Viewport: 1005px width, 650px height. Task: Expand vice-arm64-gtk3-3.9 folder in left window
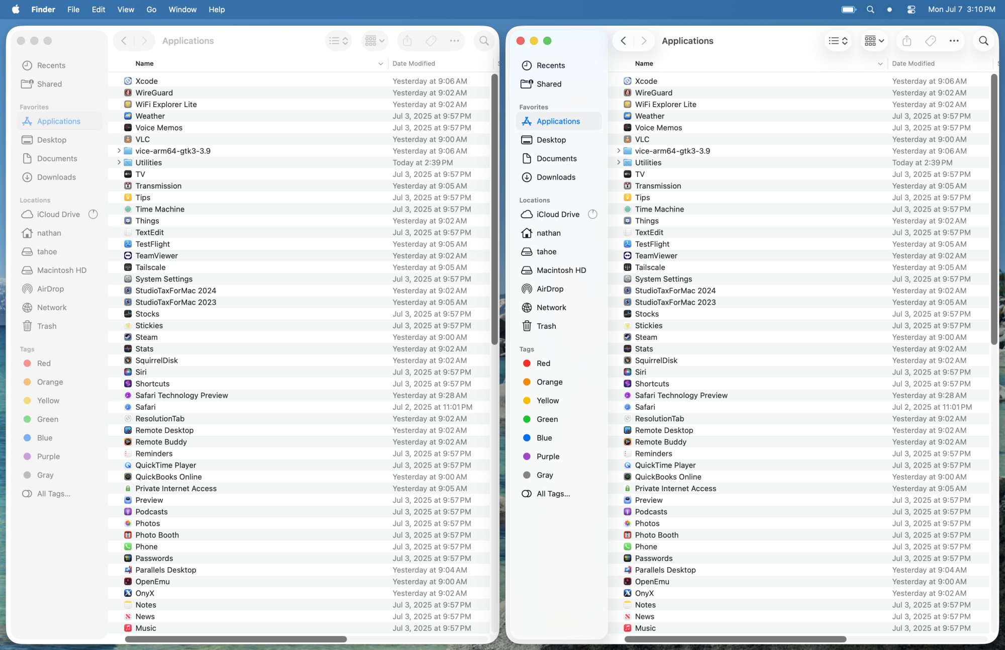click(119, 151)
